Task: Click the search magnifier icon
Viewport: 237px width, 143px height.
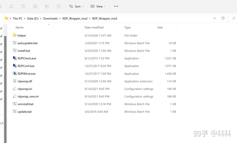Action: tap(234, 18)
